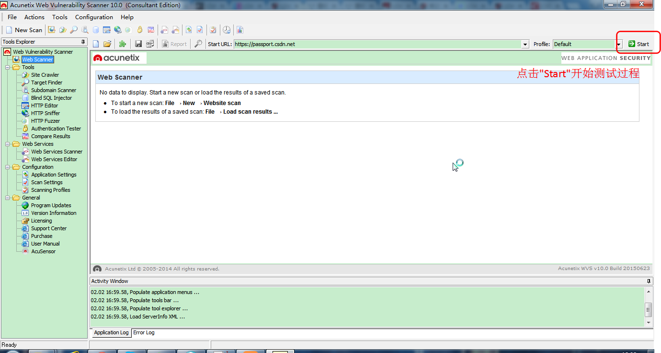Click the blank new-document icon beside the folder icon
Image resolution: width=661 pixels, height=353 pixels.
click(96, 44)
